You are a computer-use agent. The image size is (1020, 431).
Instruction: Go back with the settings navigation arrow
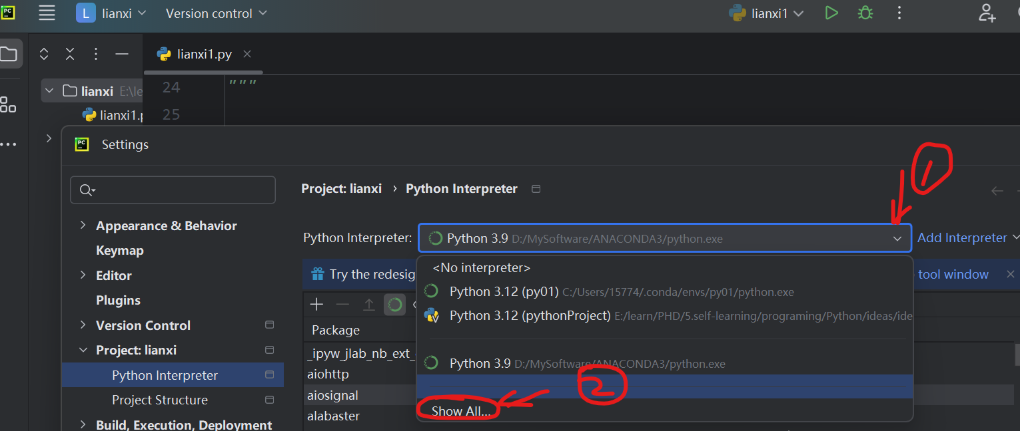[x=997, y=191]
